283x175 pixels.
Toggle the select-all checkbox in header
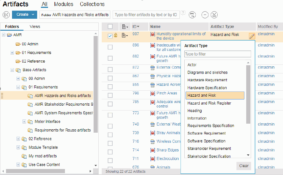click(110, 27)
